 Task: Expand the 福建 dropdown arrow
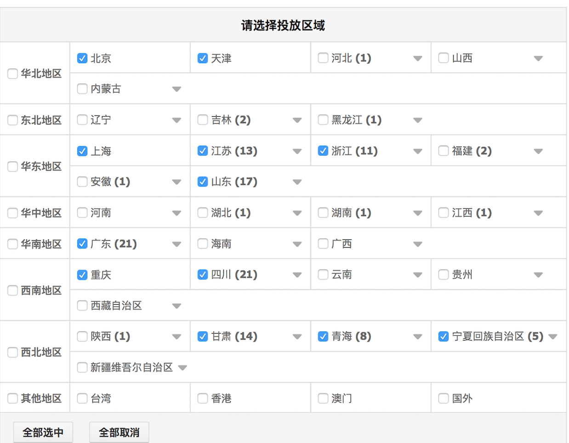(538, 151)
